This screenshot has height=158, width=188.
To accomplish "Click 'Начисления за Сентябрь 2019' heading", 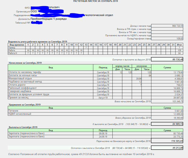I will tap(25, 63).
